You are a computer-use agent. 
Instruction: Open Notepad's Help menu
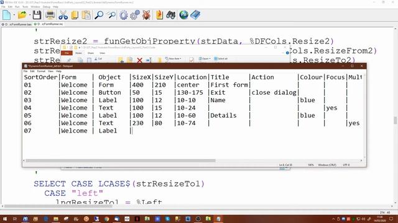(58, 71)
